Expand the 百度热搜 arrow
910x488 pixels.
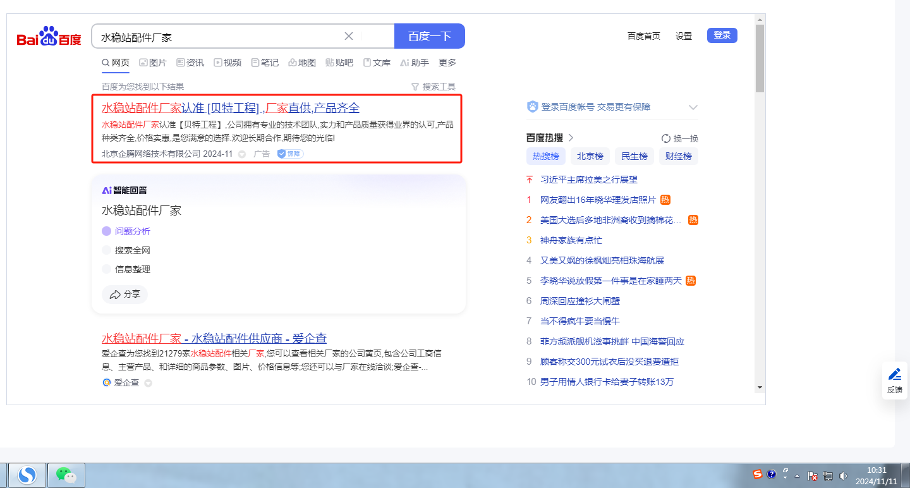[571, 138]
